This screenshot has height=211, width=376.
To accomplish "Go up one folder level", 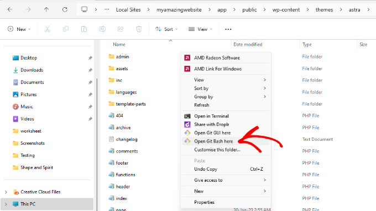I will [x=46, y=9].
